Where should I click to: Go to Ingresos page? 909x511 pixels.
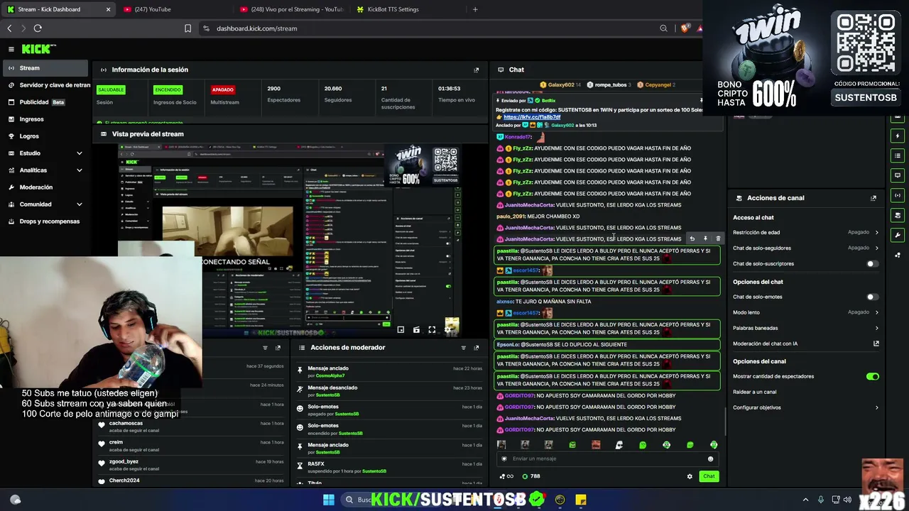tap(45, 119)
